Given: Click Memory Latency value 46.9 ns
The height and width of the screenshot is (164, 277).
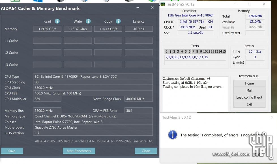Looking at the screenshot, I should 139,29.
